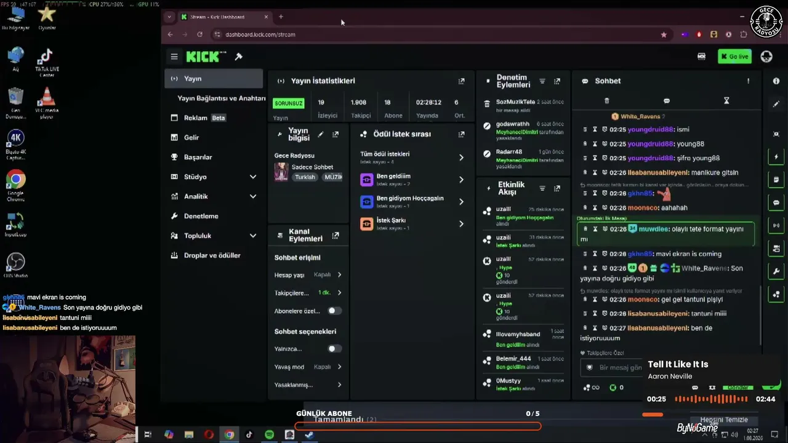Open Denetleme in the sidebar

click(x=214, y=216)
